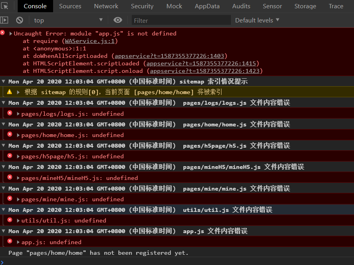This screenshot has width=354, height=265.
Task: Collapse the pages/logs/logs.js 文件内容错误 group
Action: point(4,102)
